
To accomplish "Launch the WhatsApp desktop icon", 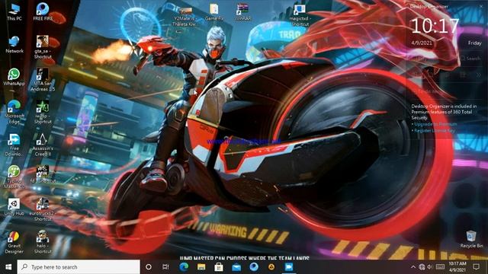I will click(14, 77).
